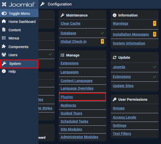Screen dimensions: 161x144
Task: Click the Database green checkmark icon
Action: coord(102,33)
